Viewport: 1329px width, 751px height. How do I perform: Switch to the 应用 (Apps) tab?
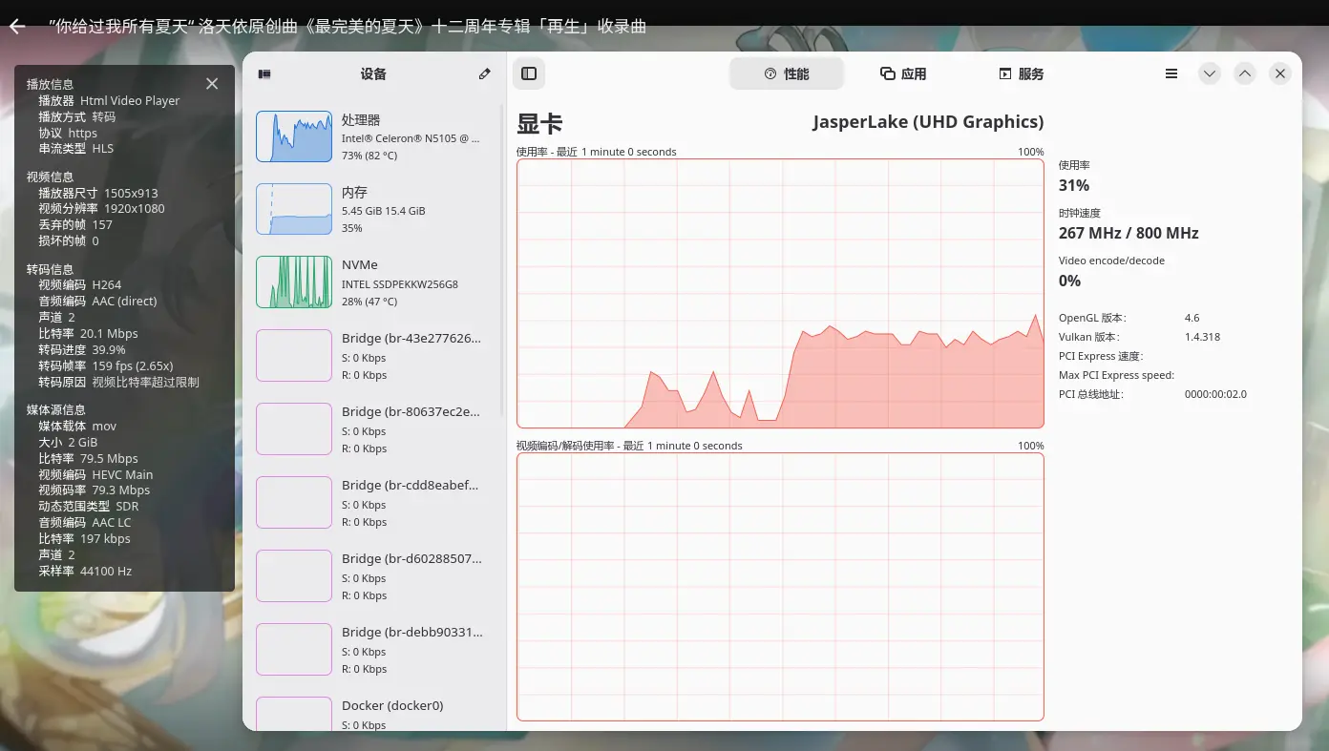[901, 73]
